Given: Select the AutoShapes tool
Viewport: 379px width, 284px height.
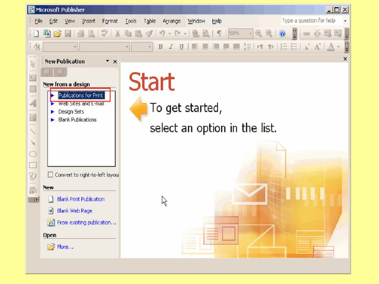Looking at the screenshot, I should point(33,176).
